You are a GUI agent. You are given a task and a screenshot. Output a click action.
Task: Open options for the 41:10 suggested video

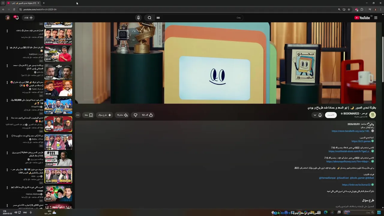coord(7,83)
